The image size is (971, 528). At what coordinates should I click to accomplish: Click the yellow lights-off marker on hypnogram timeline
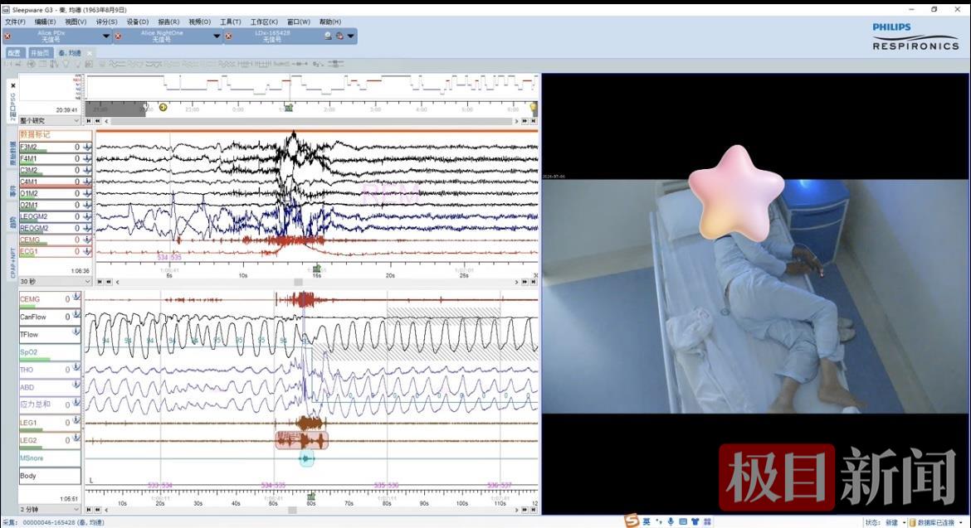click(x=163, y=108)
